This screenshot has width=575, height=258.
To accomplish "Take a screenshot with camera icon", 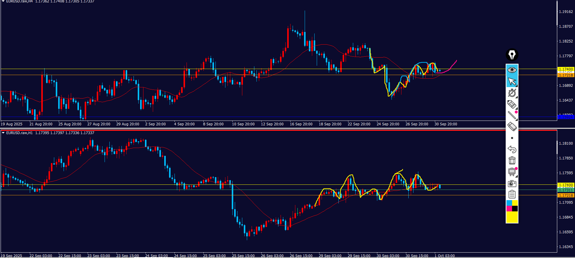I will 512,183.
